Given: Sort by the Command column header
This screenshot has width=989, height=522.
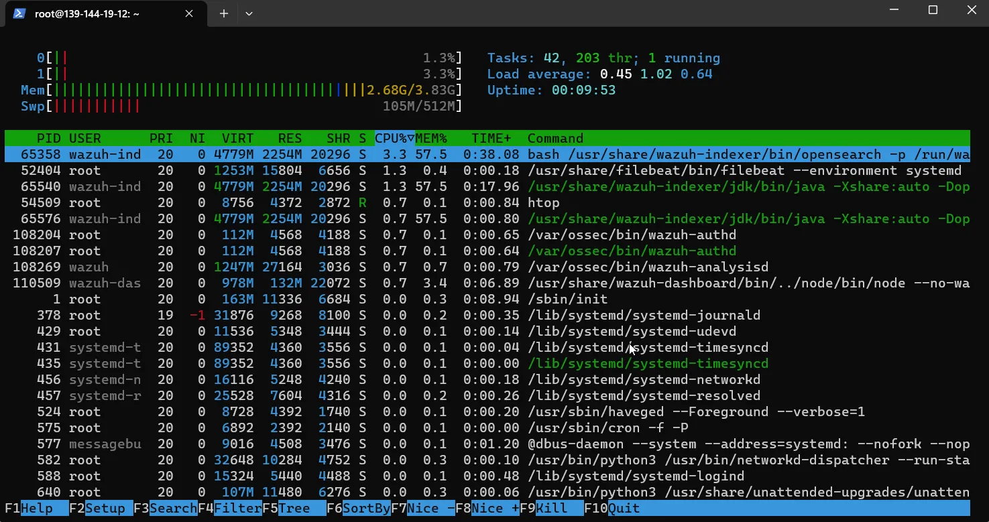Looking at the screenshot, I should [556, 138].
